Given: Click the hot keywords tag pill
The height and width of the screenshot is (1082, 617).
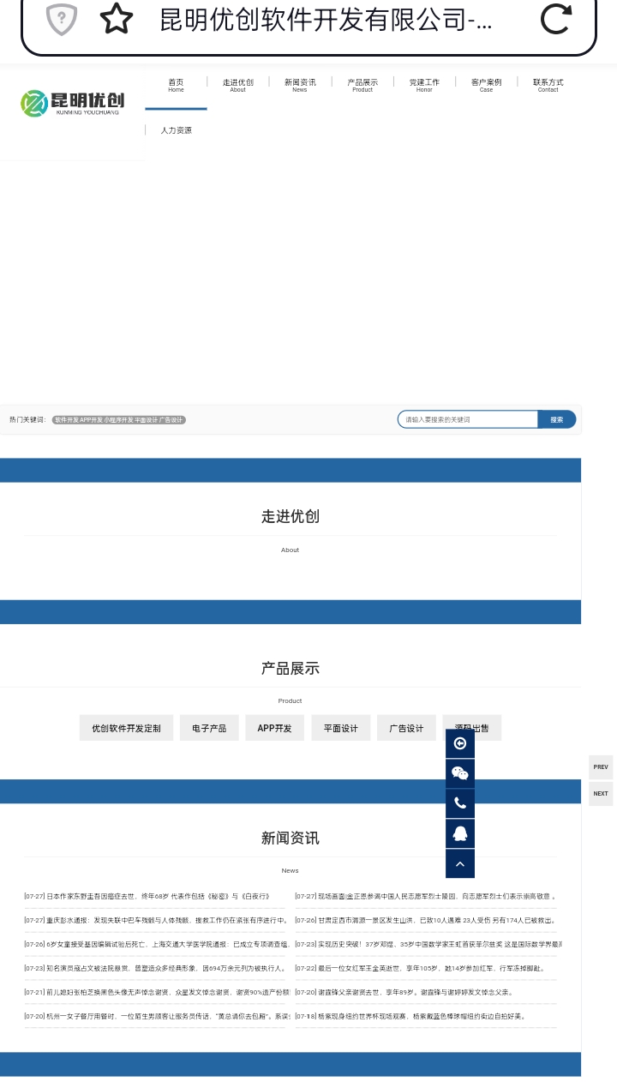Looking at the screenshot, I should pyautogui.click(x=118, y=420).
